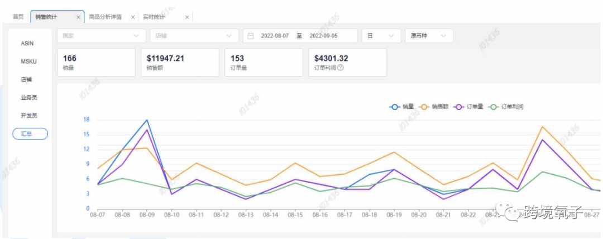Open the 原币种 currency dropdown
Screen dimensions: 603x239
click(429, 36)
